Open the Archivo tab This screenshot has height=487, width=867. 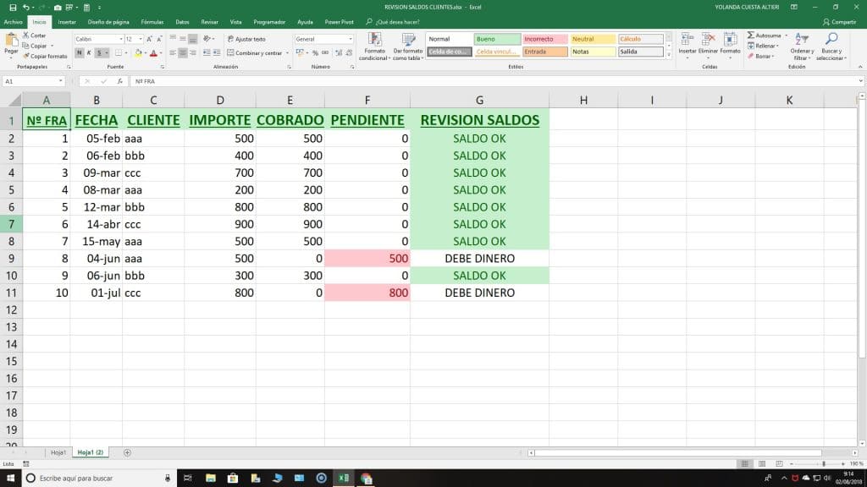tap(14, 22)
